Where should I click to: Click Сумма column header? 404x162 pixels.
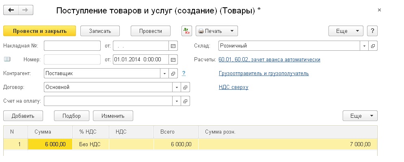(50, 132)
